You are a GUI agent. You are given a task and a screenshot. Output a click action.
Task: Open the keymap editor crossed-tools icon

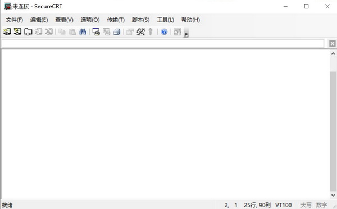click(141, 32)
